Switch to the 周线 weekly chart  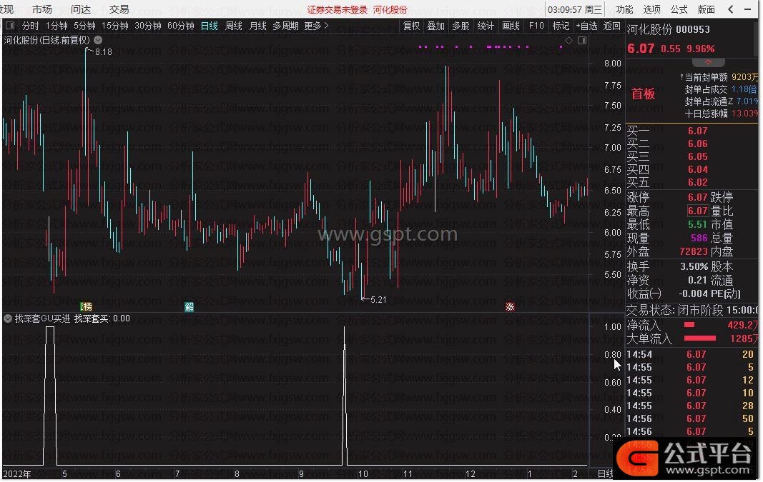234,26
